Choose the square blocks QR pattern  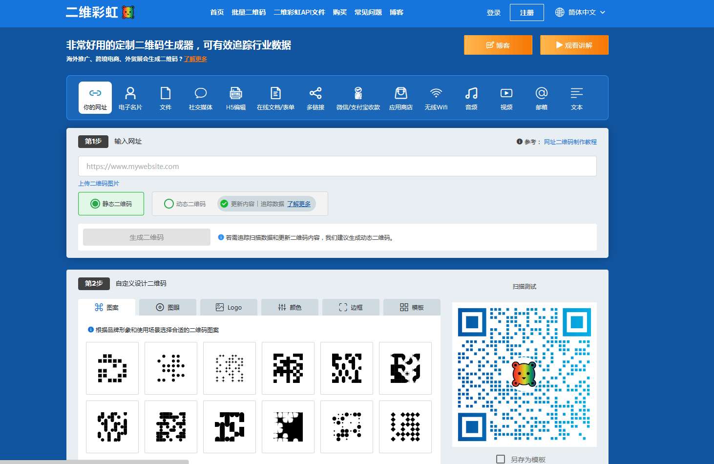click(112, 368)
